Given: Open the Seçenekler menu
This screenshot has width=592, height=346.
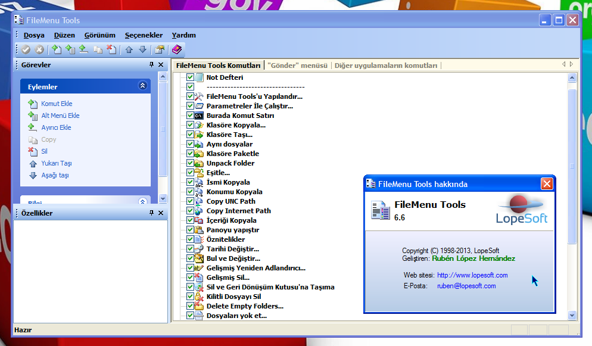Looking at the screenshot, I should click(x=144, y=35).
